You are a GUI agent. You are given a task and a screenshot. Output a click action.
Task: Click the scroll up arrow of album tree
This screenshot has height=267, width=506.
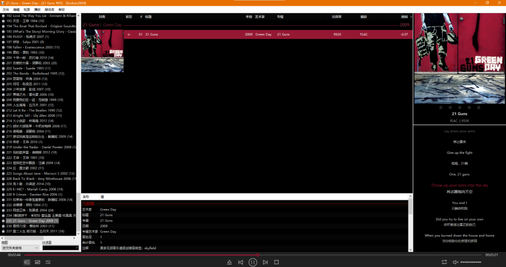(x=78, y=15)
